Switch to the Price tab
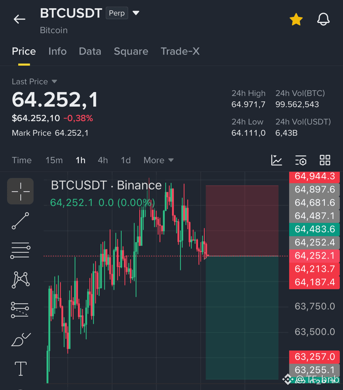The height and width of the screenshot is (390, 343). [x=24, y=51]
